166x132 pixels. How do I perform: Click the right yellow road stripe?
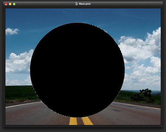tap(87, 121)
